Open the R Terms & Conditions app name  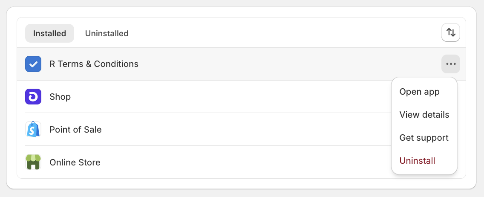(x=94, y=64)
